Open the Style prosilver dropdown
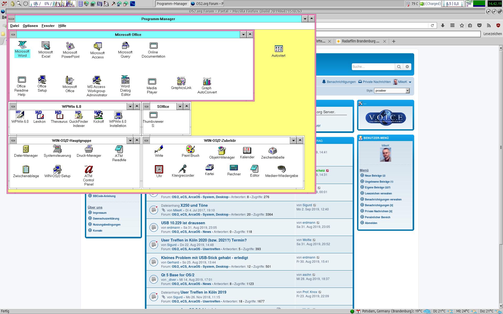The width and height of the screenshot is (503, 314). click(x=392, y=91)
